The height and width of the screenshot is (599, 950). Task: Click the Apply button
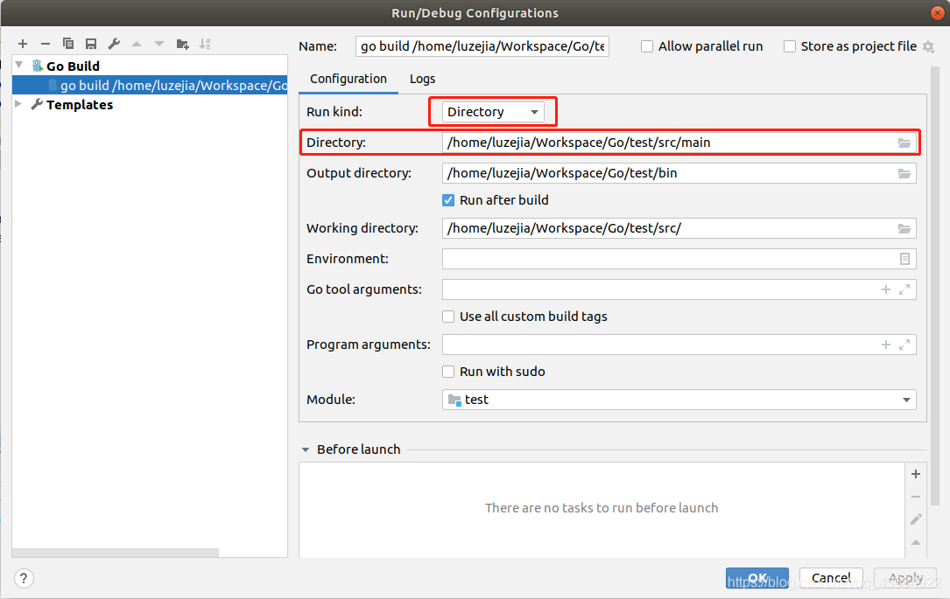coord(905,578)
